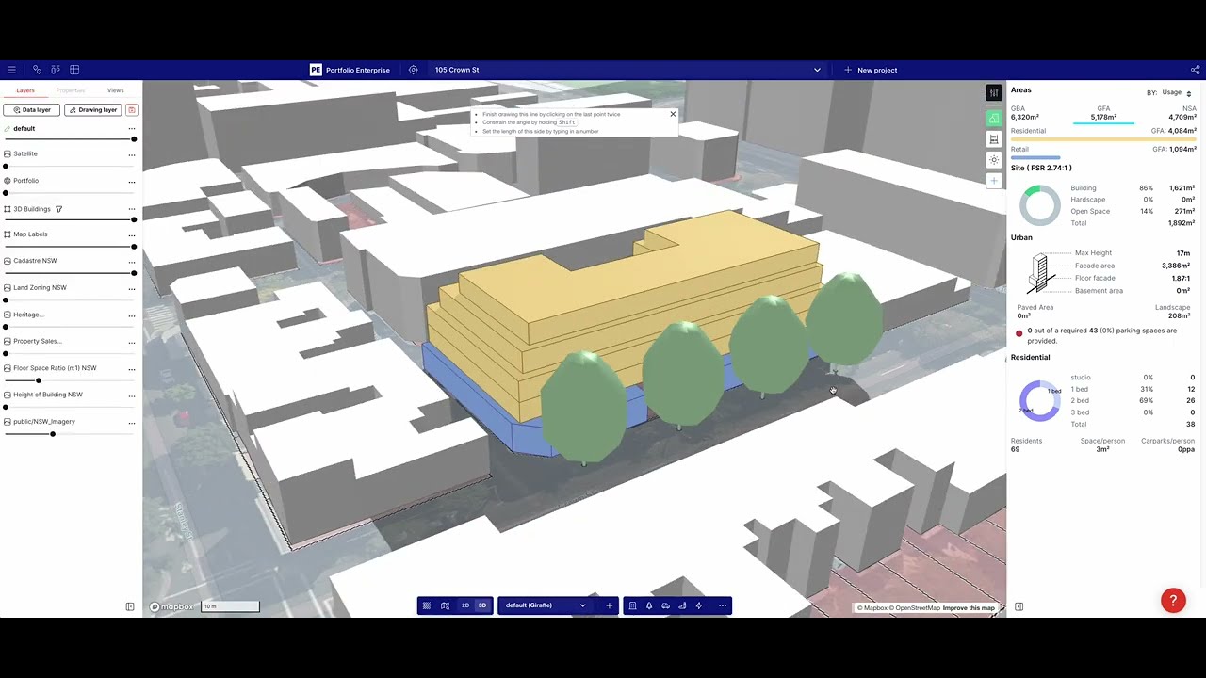Close the drawing hints tooltip
The image size is (1206, 678).
[x=673, y=114]
